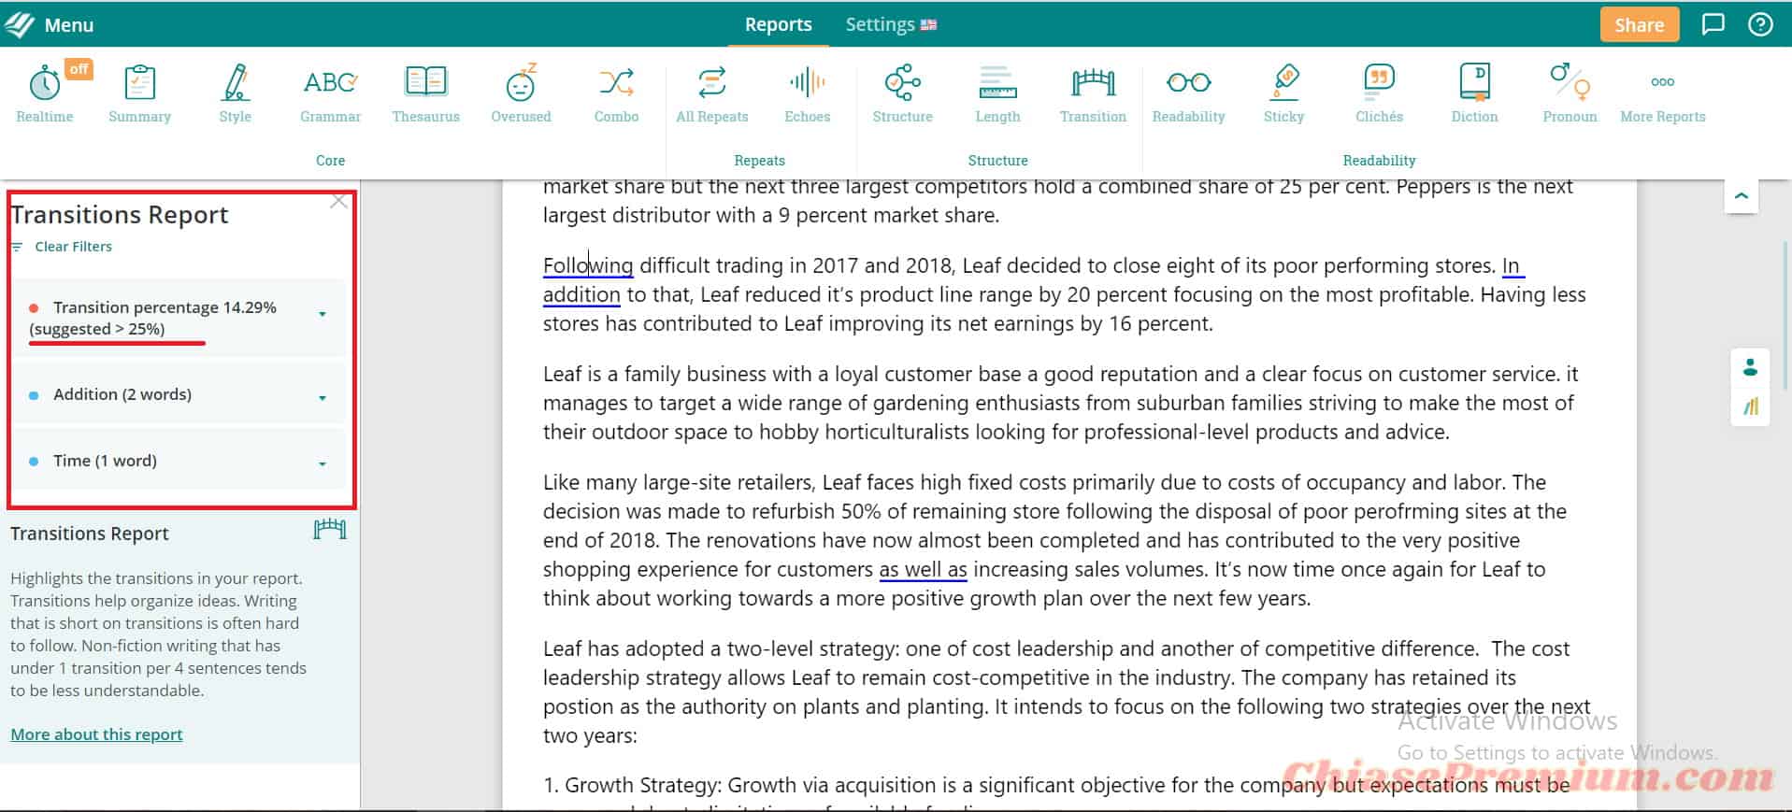
Task: Collapse the toolbar with the up chevron
Action: pyautogui.click(x=1741, y=196)
